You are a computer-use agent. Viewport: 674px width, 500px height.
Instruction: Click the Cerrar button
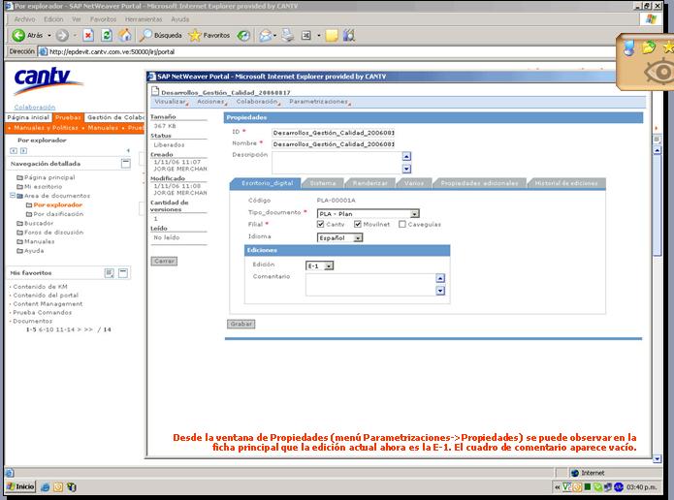(x=164, y=262)
